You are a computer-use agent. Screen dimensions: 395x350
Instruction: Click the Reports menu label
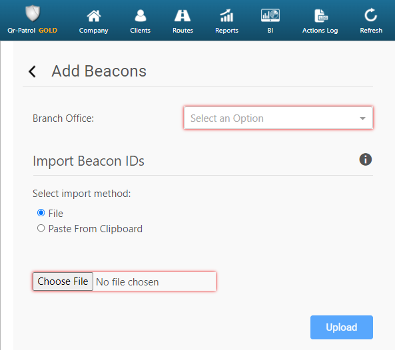click(226, 31)
